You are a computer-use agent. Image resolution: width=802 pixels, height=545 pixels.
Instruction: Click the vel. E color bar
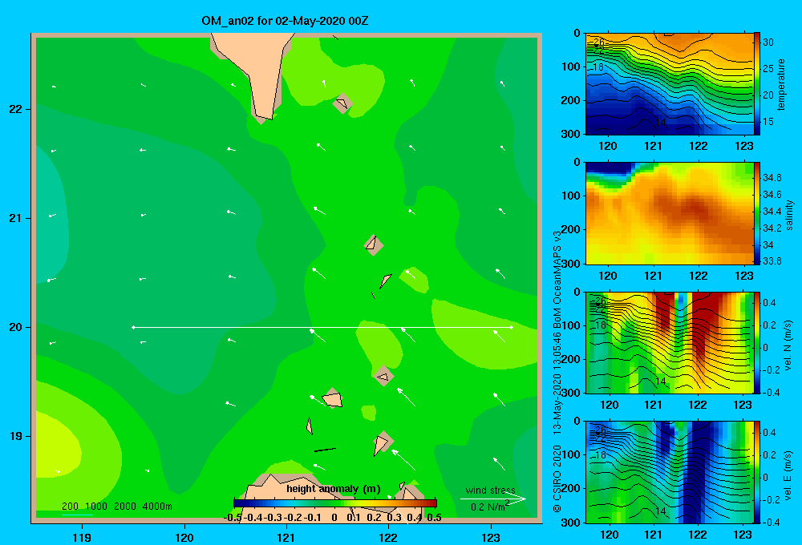[x=757, y=472]
